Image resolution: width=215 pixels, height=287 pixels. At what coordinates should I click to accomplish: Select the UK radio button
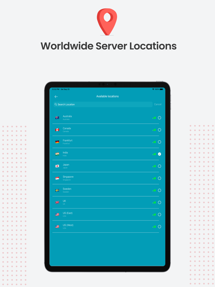click(x=159, y=203)
